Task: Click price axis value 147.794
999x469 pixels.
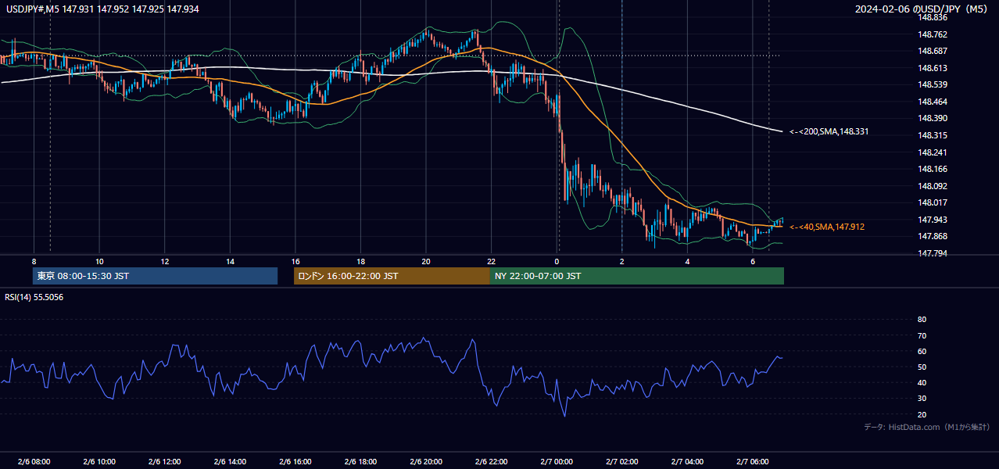Action: click(x=932, y=253)
